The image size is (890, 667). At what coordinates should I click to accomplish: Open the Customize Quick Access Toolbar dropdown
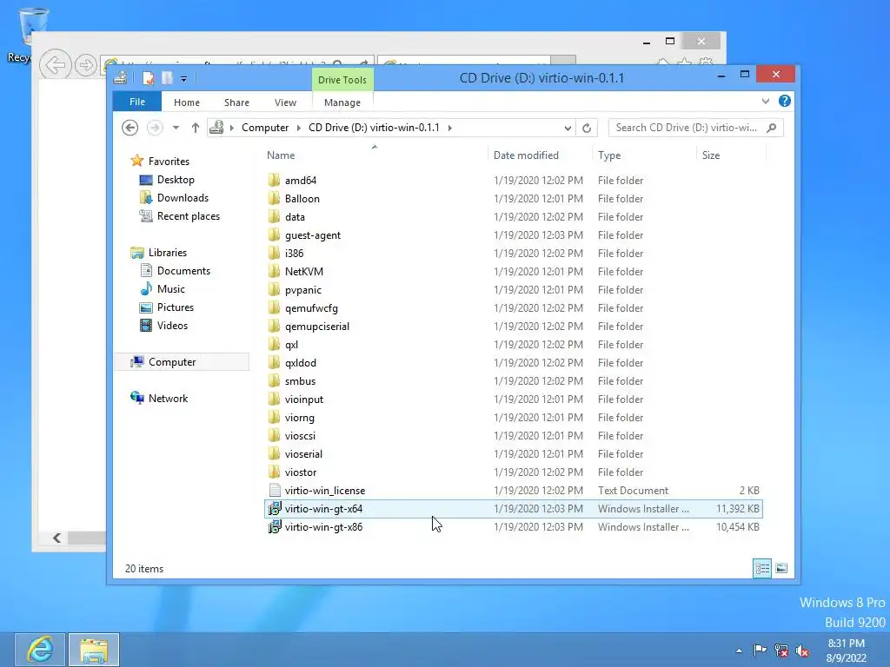click(184, 79)
